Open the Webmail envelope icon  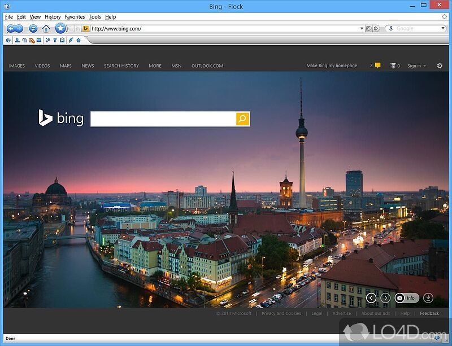tap(39, 40)
